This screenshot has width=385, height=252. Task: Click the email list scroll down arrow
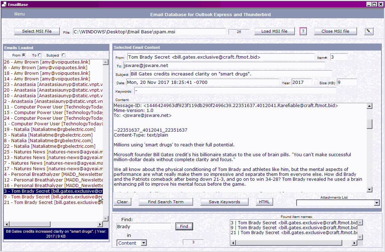pyautogui.click(x=105, y=218)
